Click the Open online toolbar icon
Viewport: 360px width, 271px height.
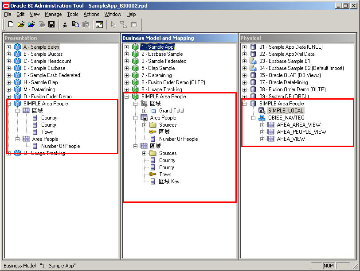click(x=31, y=24)
